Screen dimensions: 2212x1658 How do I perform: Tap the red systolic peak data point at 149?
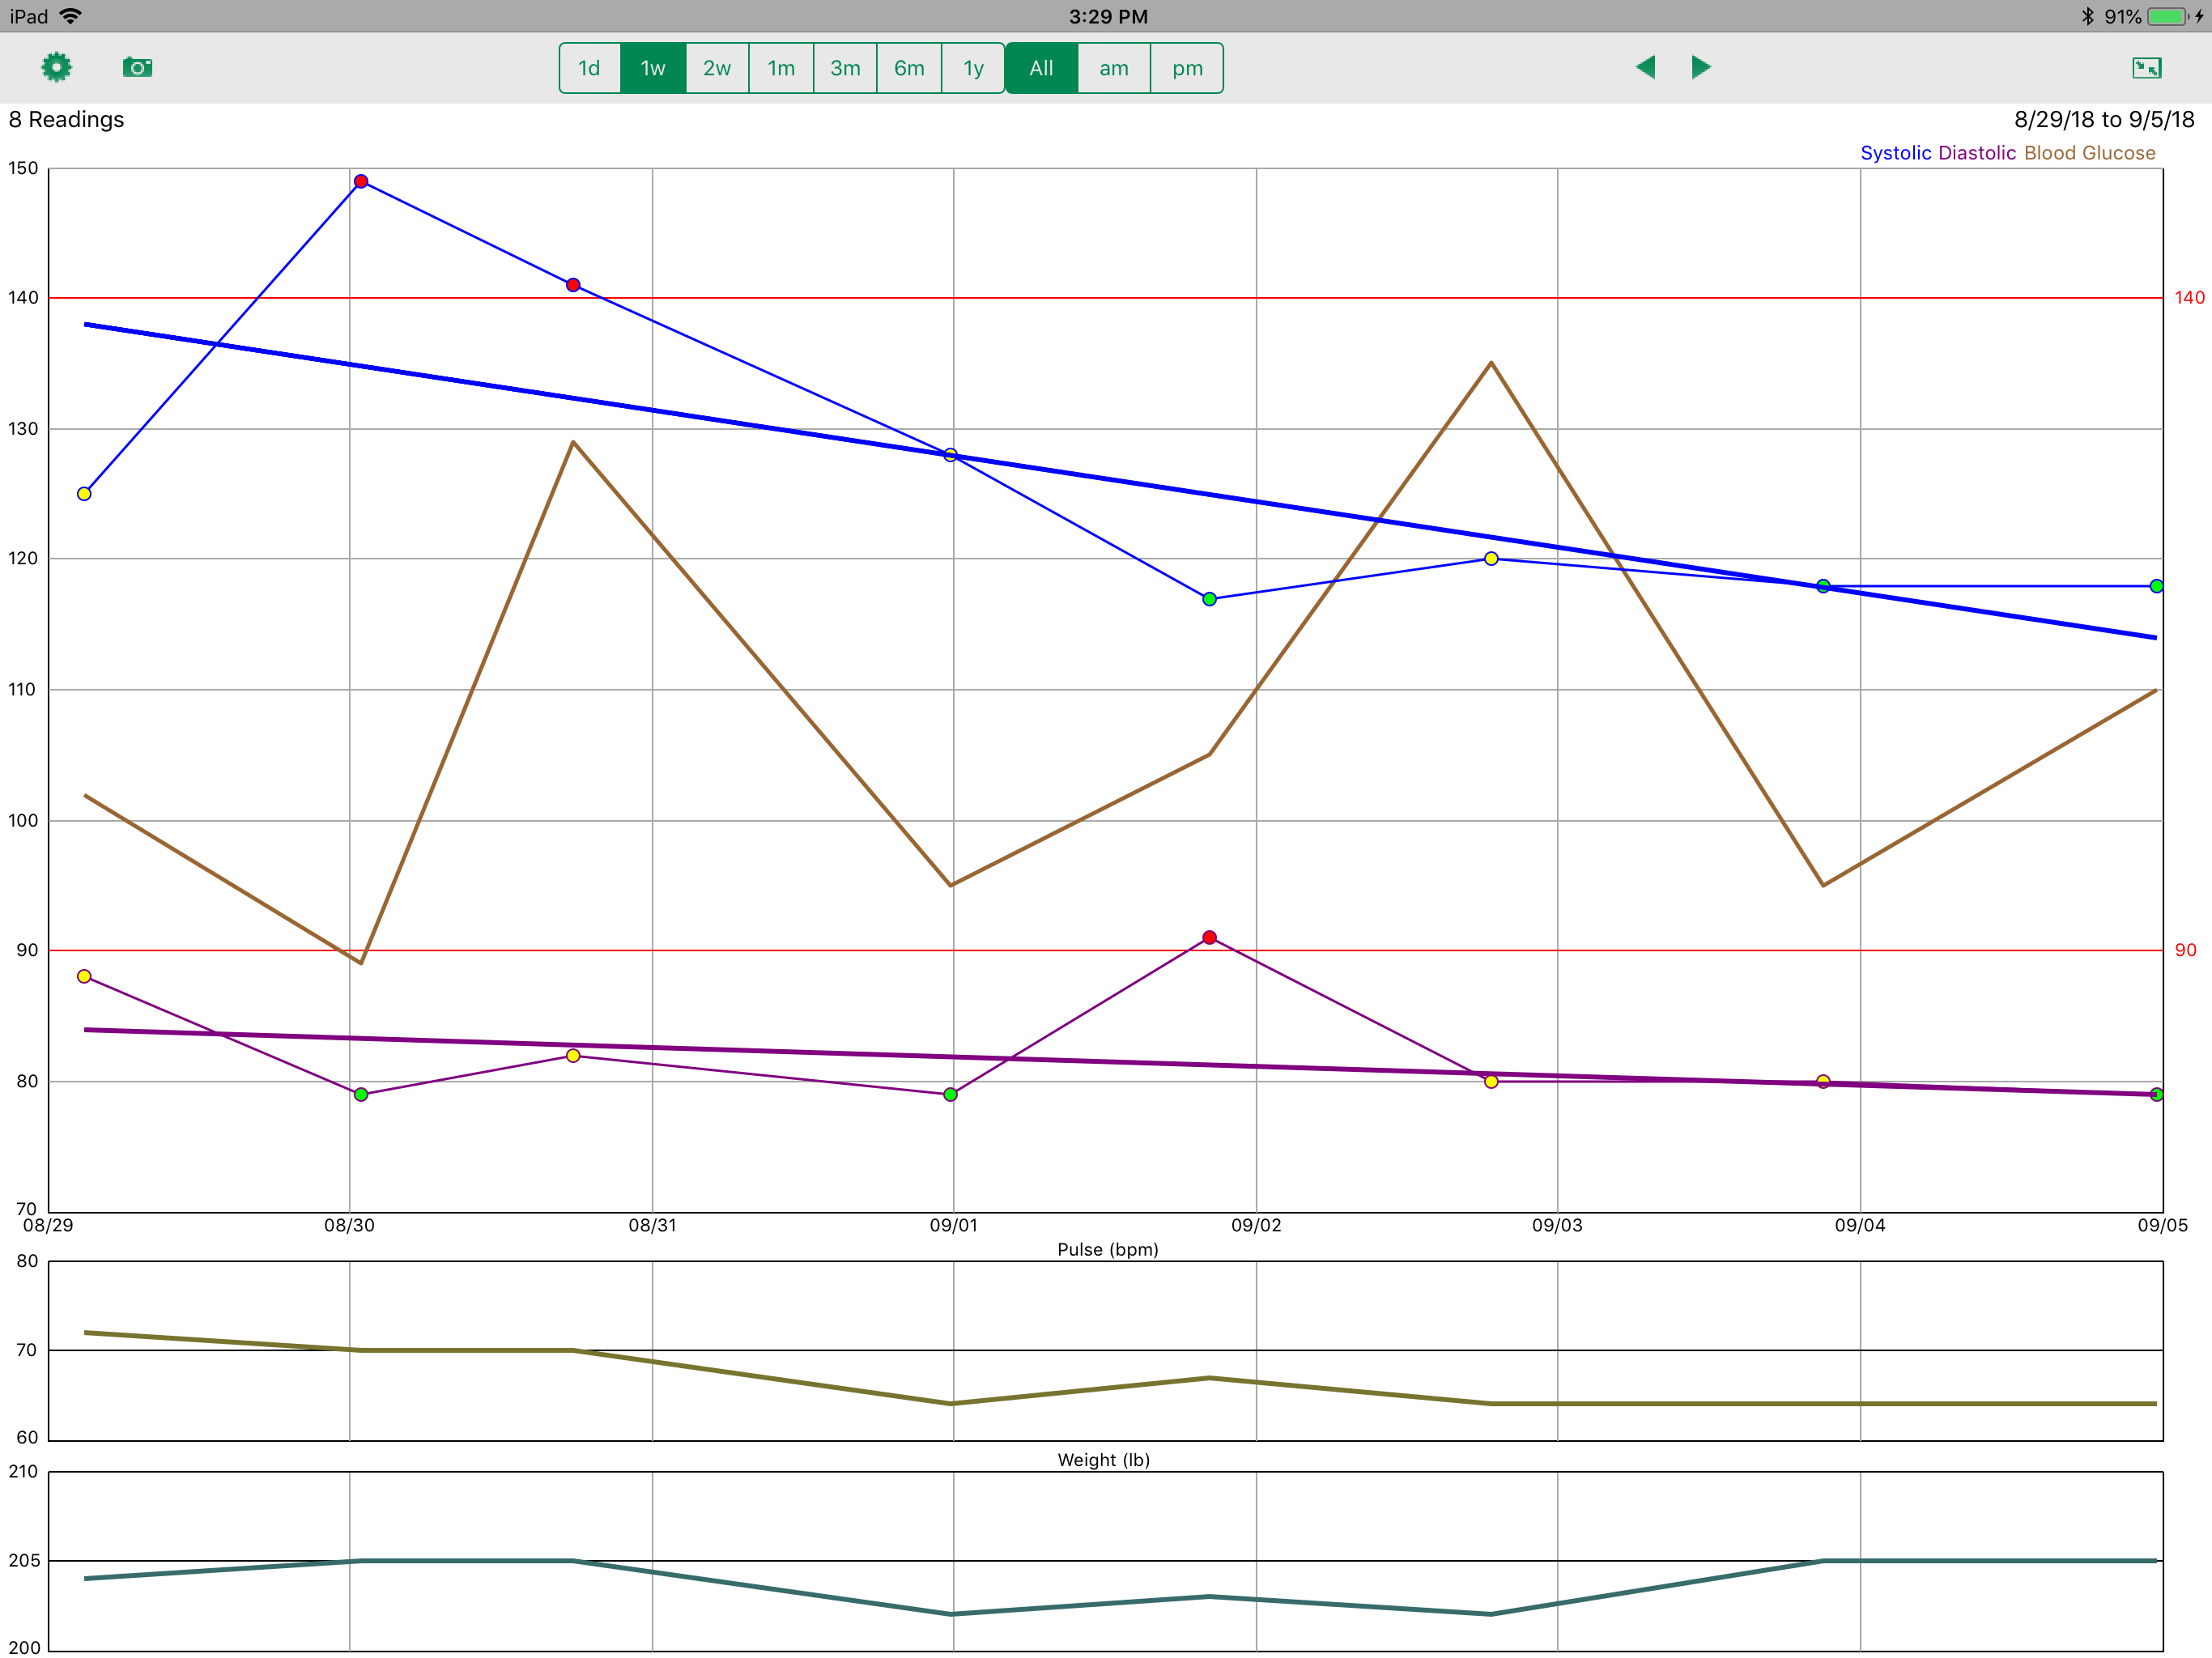[x=361, y=181]
